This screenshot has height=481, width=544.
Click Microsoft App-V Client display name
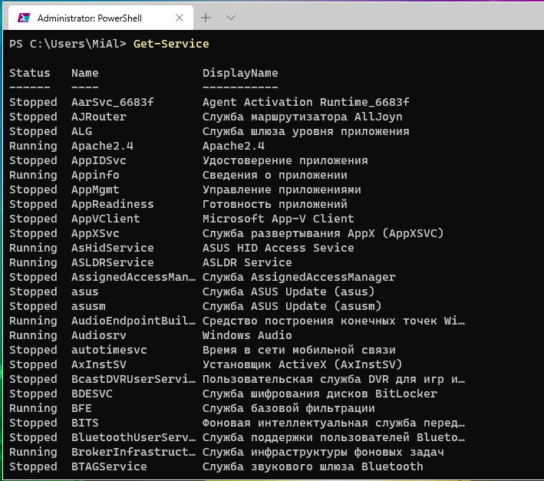(279, 219)
